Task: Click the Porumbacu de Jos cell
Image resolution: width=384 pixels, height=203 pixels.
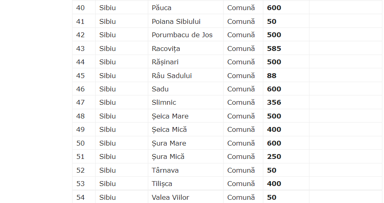Action: [182, 35]
